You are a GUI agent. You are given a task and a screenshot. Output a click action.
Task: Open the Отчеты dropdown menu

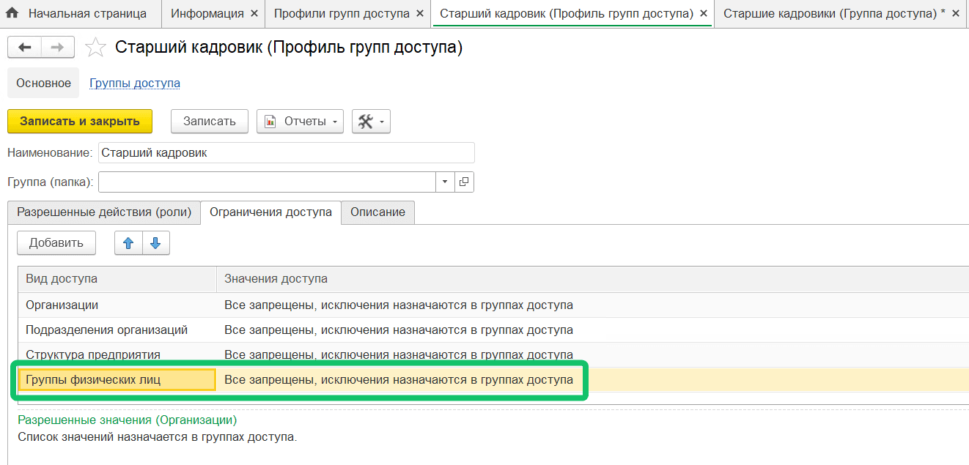[x=301, y=122]
